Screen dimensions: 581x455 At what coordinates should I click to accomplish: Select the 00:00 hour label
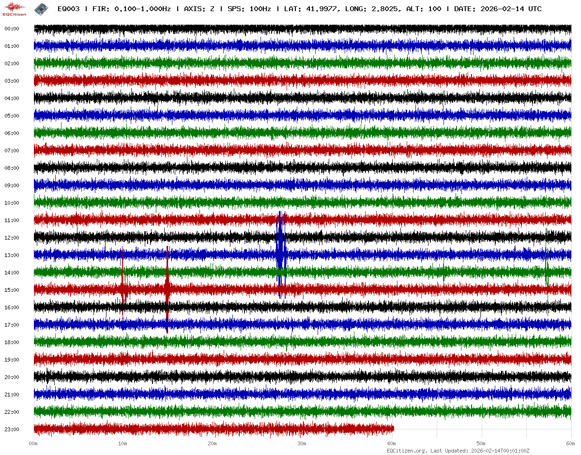12,29
